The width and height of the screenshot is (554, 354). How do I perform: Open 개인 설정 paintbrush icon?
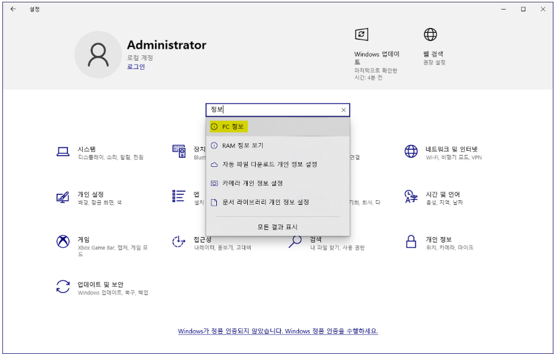pyautogui.click(x=63, y=197)
